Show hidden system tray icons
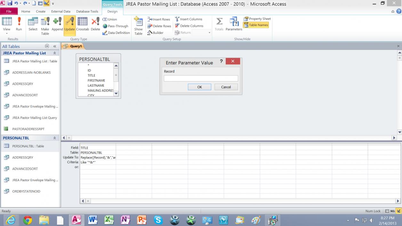 [x=348, y=220]
